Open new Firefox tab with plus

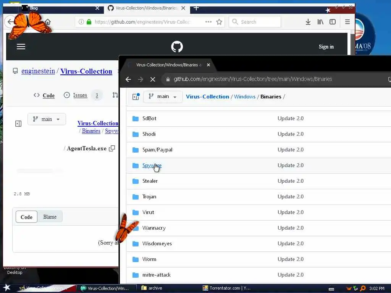(x=196, y=8)
